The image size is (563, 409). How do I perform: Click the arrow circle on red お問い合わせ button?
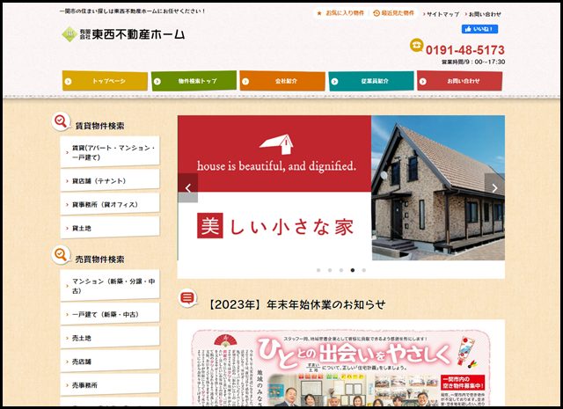coord(422,82)
